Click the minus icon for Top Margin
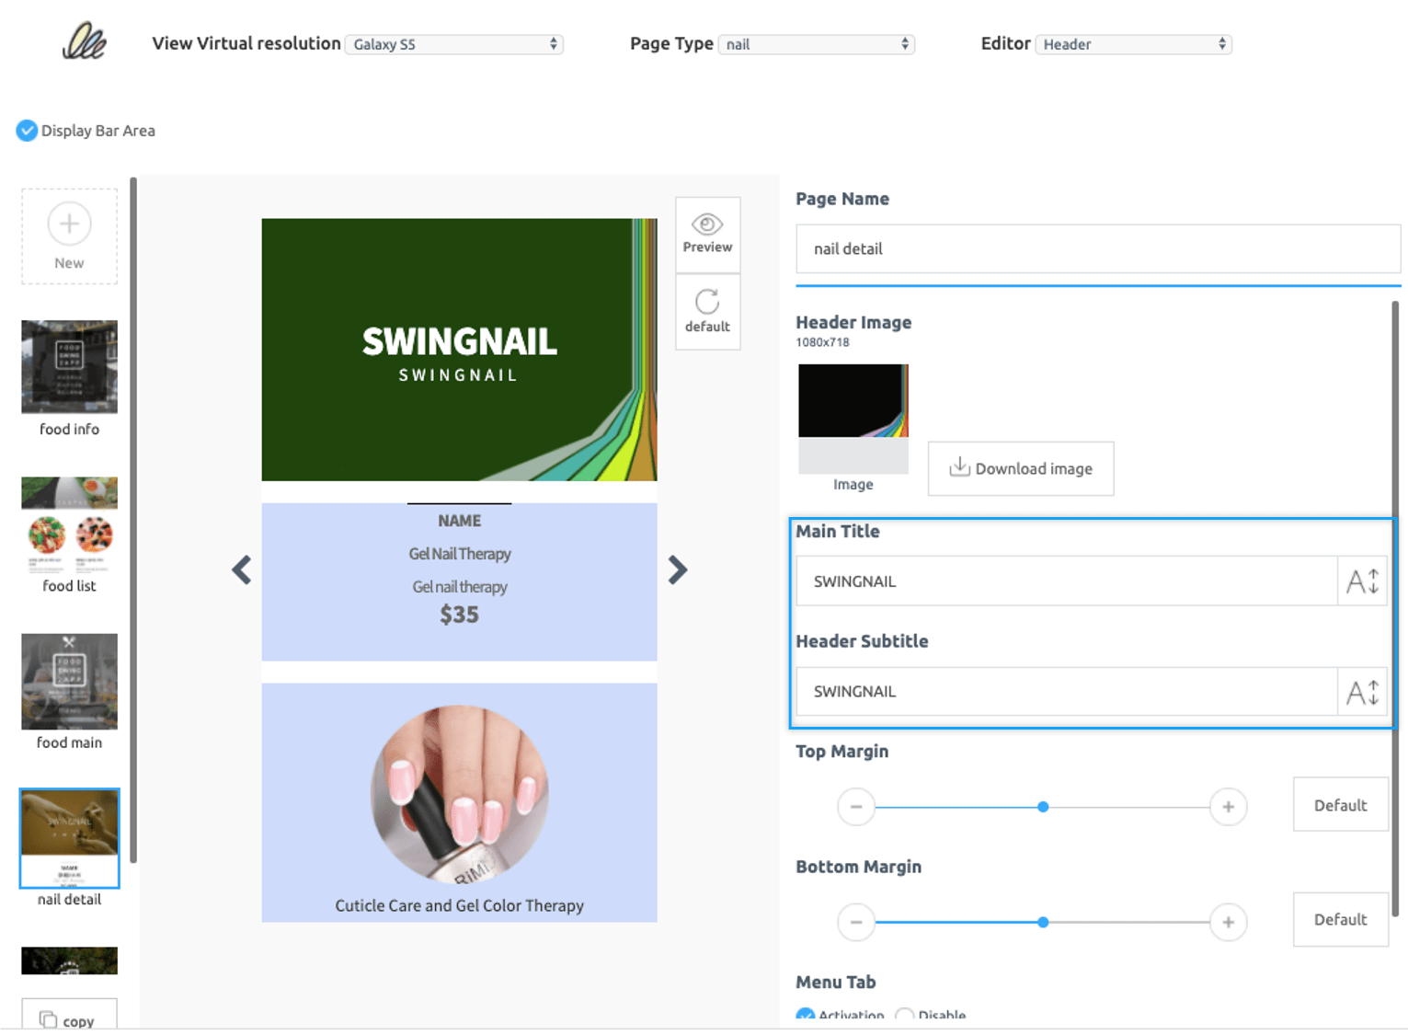 [x=855, y=807]
